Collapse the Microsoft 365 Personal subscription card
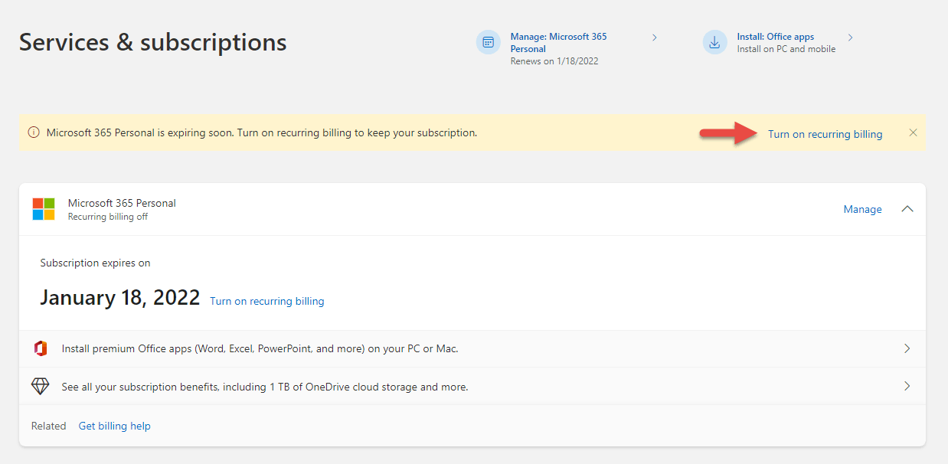Viewport: 948px width, 464px height. [907, 208]
